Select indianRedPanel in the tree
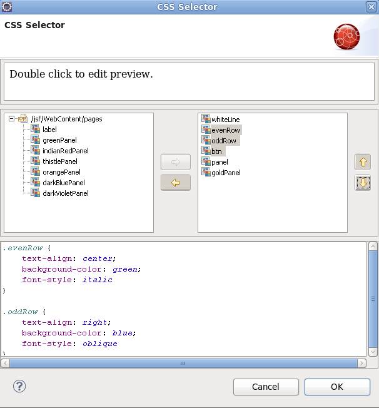 (66, 151)
